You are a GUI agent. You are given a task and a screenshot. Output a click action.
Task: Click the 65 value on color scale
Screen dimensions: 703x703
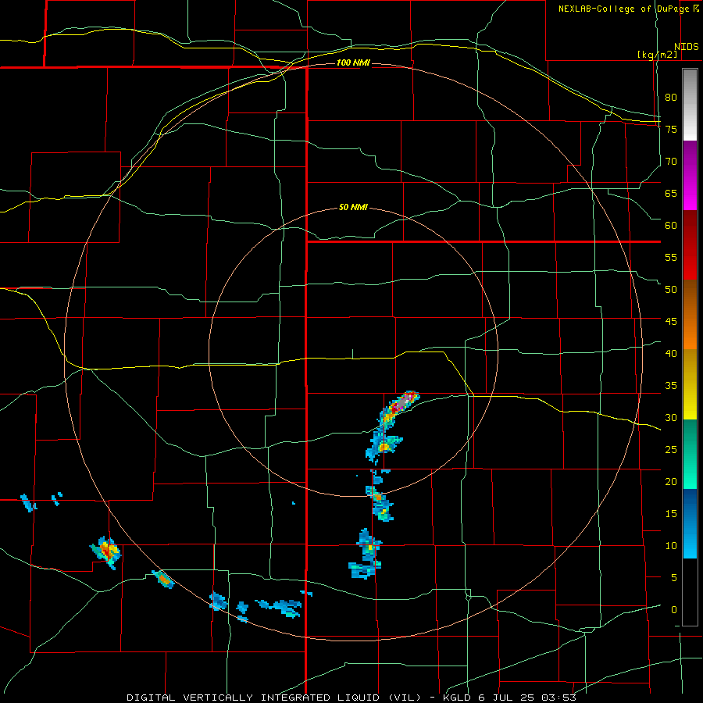click(671, 194)
